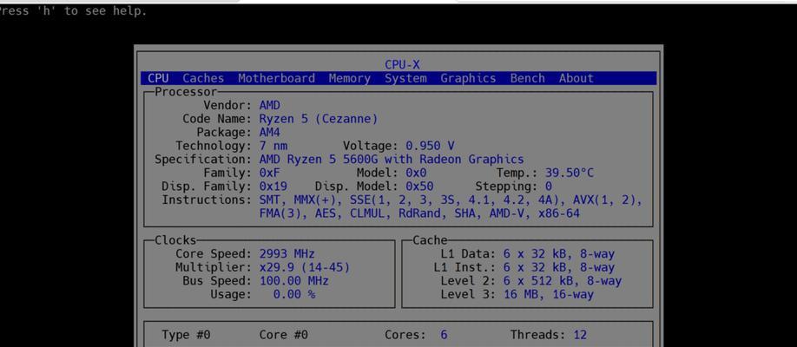Click the Stepping value 0
Image resolution: width=797 pixels, height=347 pixels.
(549, 187)
